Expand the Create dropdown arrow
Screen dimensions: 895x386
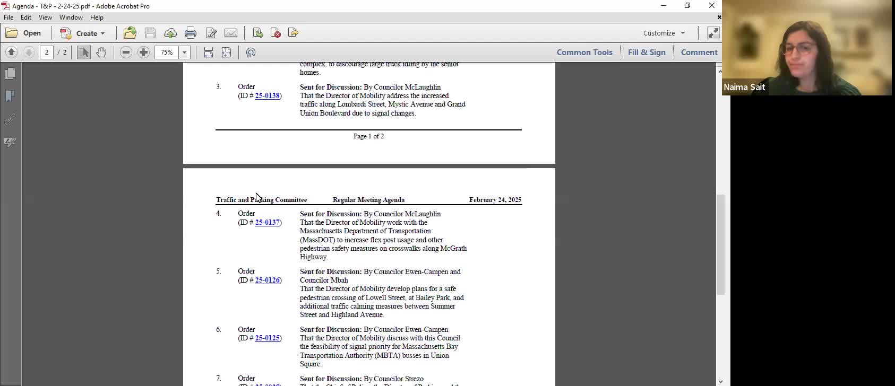point(102,33)
